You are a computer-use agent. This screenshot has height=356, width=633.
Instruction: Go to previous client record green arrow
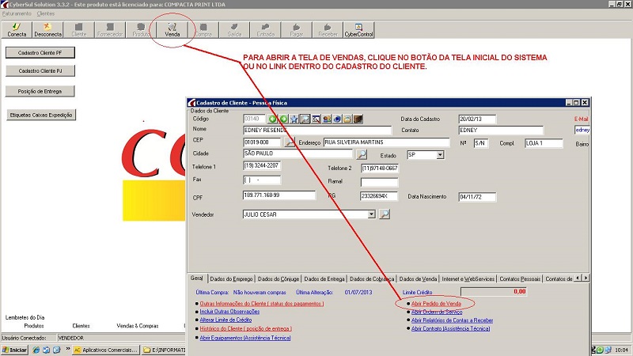tap(273, 119)
